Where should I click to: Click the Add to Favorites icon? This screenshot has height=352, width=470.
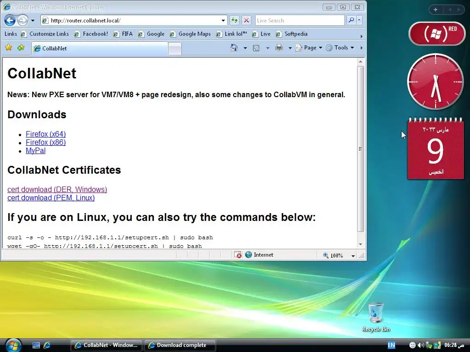click(x=21, y=48)
